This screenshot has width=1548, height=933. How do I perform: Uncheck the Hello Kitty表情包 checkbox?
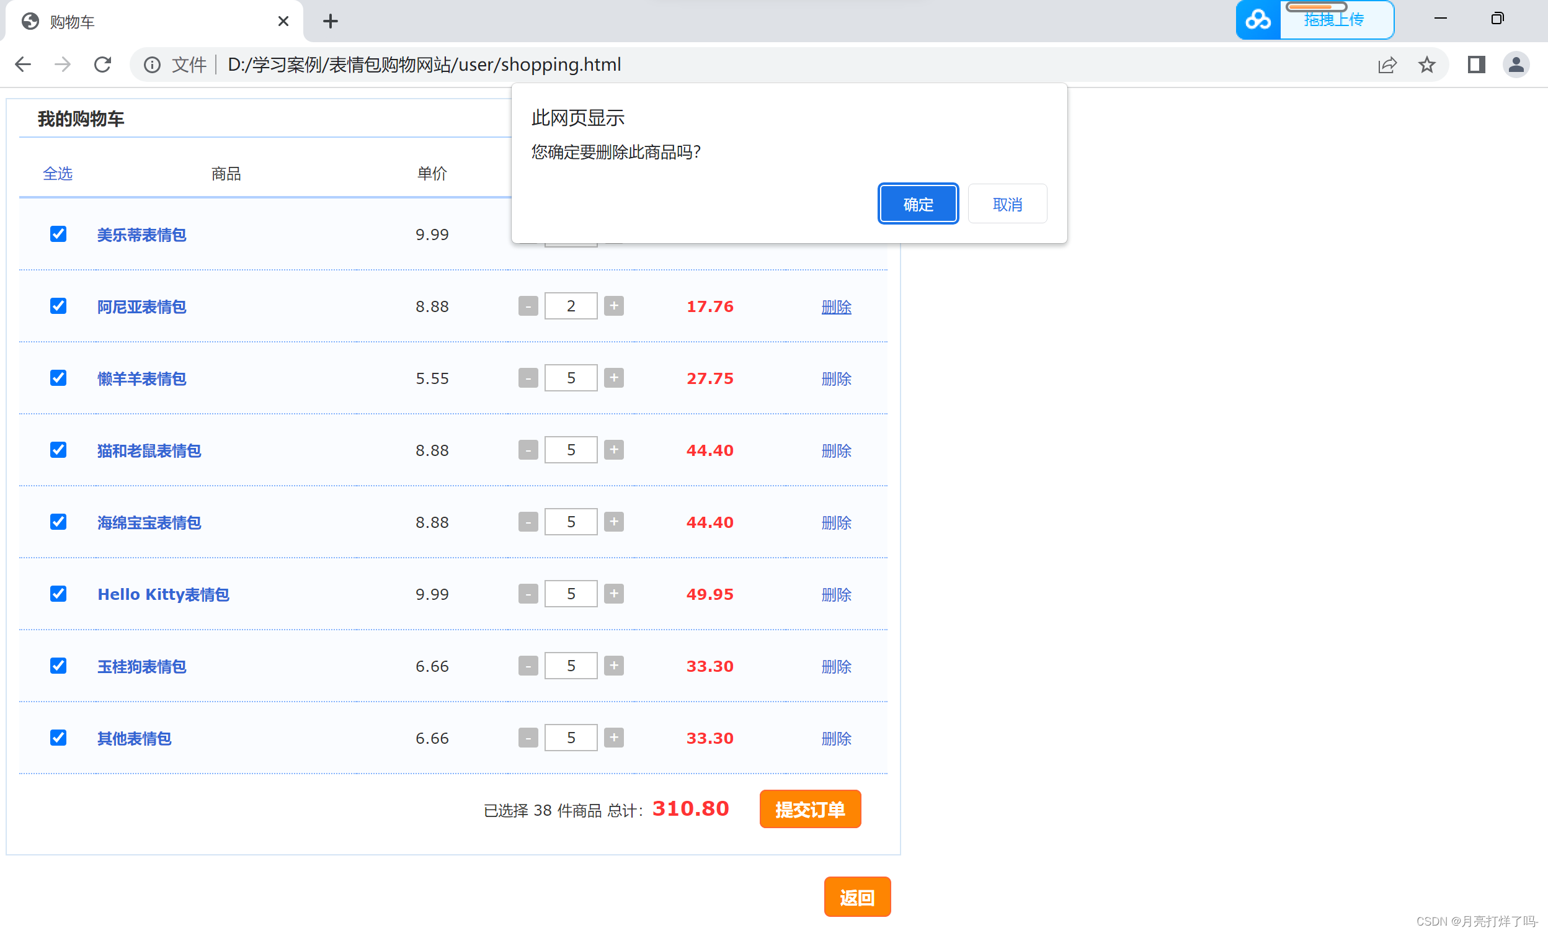[x=58, y=594]
